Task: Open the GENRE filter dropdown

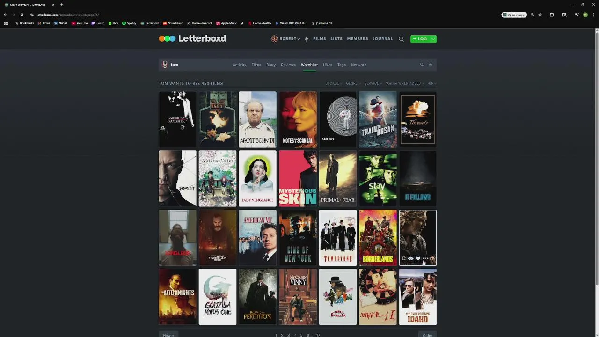Action: click(x=353, y=83)
